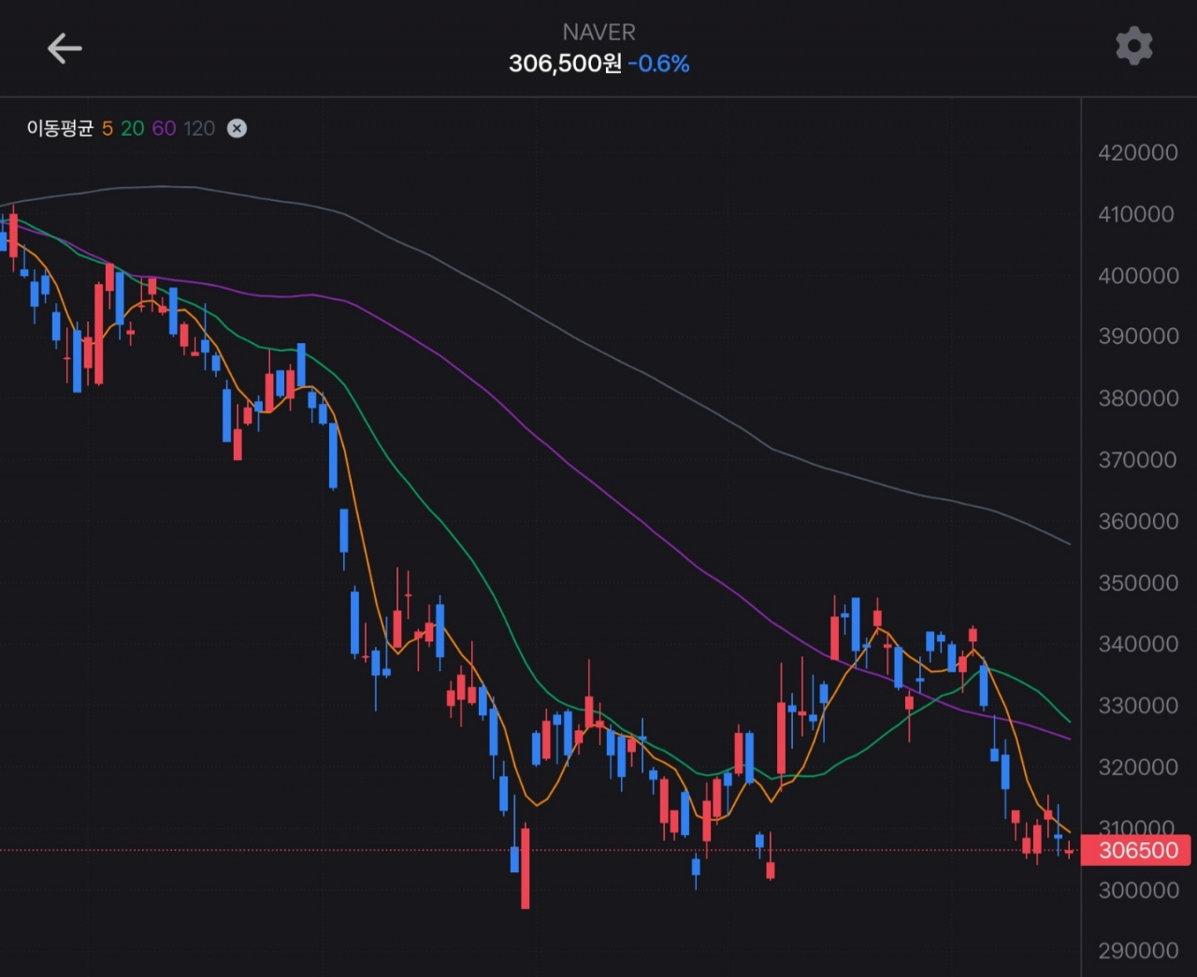Select the 5-day moving average label

pos(108,128)
